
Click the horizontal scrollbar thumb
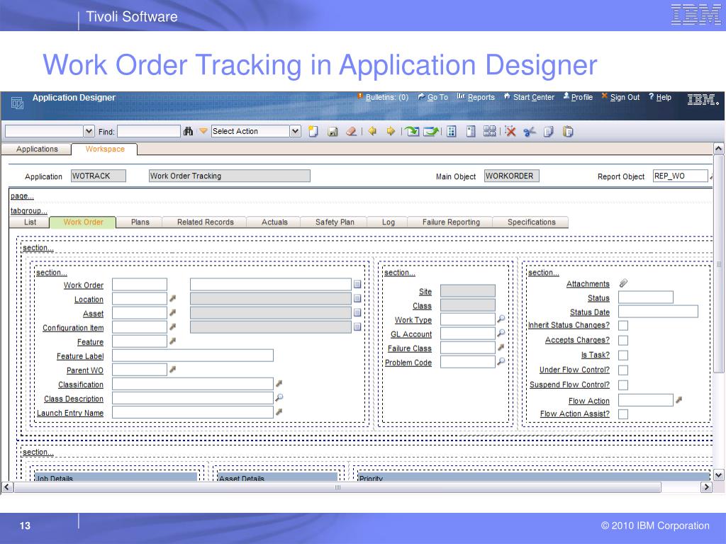pos(337,487)
